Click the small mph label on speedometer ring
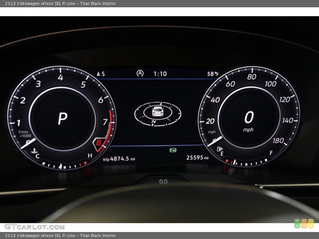 [212, 132]
